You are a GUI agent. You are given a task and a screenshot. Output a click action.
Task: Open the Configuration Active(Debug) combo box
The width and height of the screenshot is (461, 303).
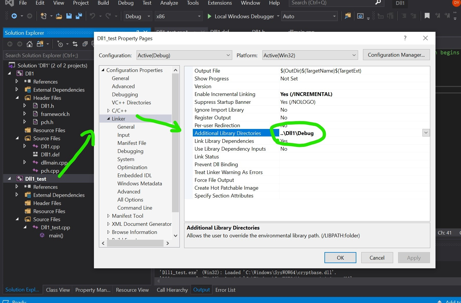[184, 55]
